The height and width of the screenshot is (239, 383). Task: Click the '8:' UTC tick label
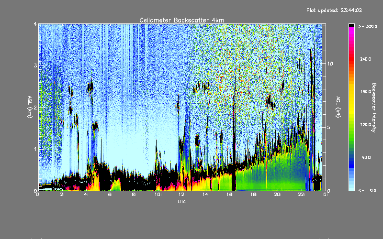pos(134,195)
